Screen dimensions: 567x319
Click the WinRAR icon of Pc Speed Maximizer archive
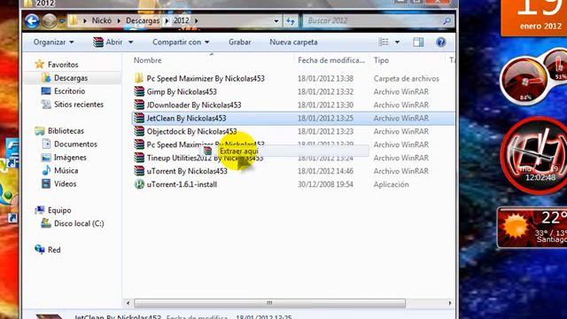139,144
